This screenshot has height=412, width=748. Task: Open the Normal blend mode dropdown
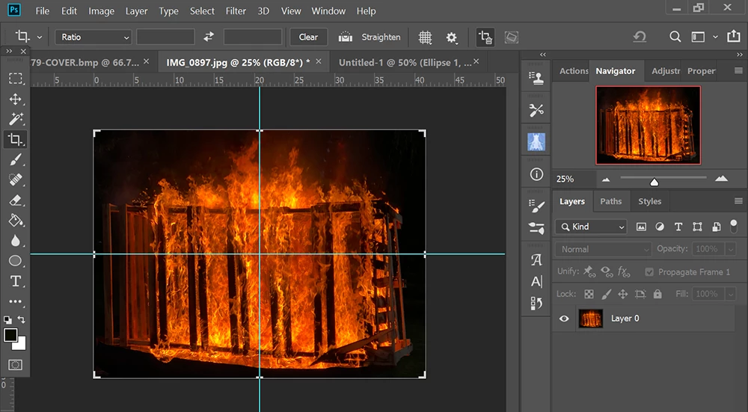coord(603,249)
